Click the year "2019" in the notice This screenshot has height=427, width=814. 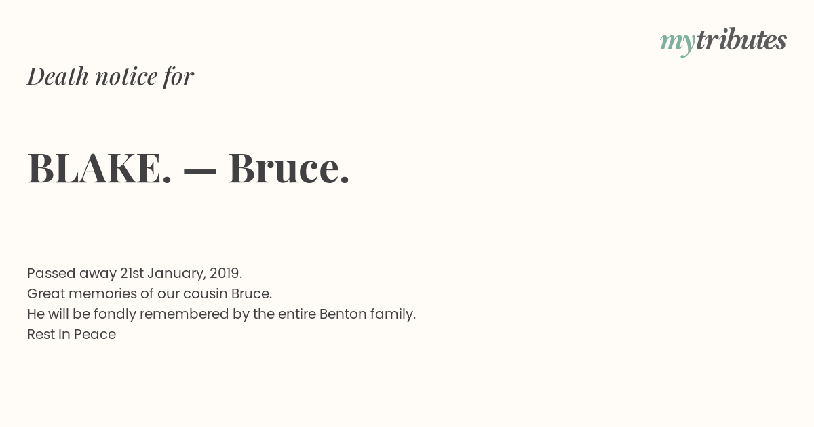click(225, 273)
